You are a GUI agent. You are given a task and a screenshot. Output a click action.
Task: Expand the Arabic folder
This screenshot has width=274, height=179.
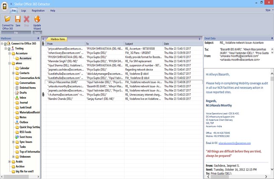(10, 162)
